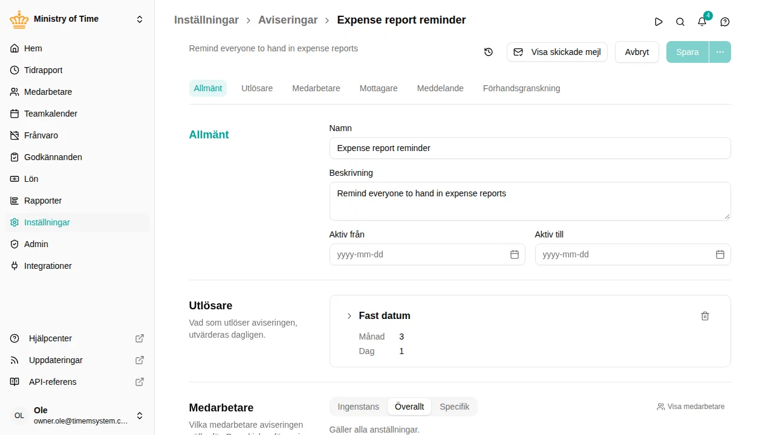Image resolution: width=774 pixels, height=435 pixels.
Task: Open external link icon beside API-referens
Action: tap(140, 382)
